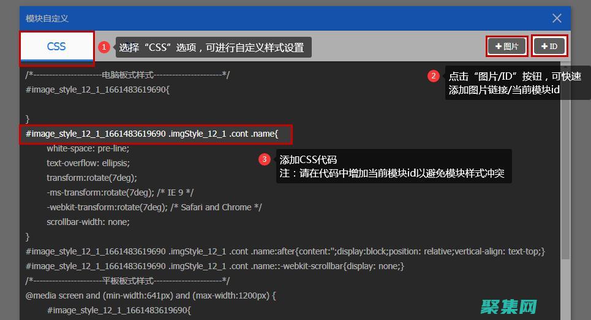This screenshot has width=591, height=320.
Task: Click the +ID add module ID button
Action: click(549, 47)
